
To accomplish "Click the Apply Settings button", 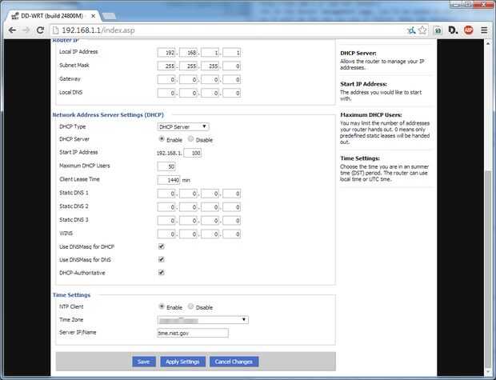I will (x=182, y=362).
